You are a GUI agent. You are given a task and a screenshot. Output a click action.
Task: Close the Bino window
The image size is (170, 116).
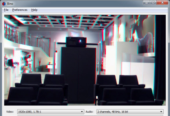162,3
